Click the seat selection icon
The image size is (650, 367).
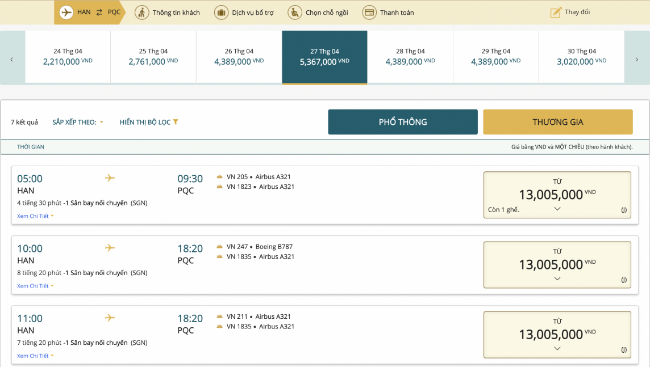tap(295, 12)
